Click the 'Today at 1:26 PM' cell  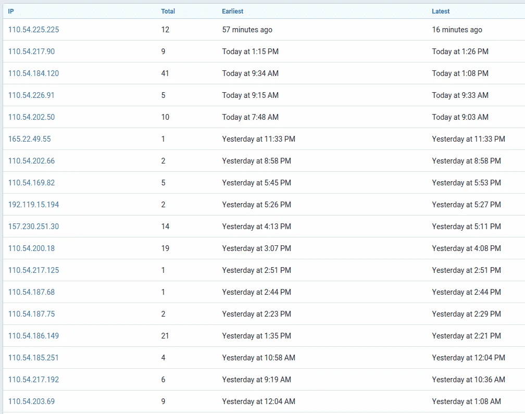coord(460,52)
